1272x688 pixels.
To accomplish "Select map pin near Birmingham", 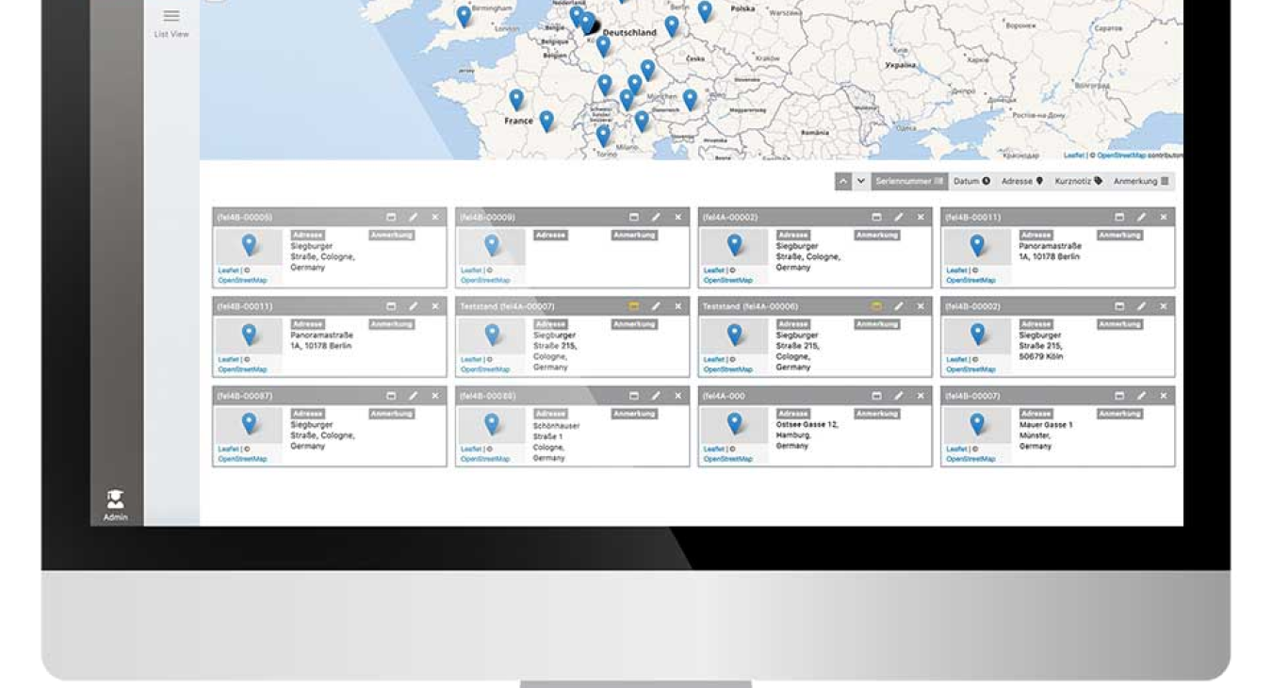I will tap(464, 15).
